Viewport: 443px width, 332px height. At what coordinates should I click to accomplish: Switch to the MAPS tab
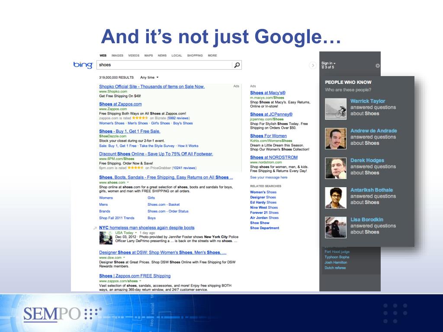[149, 56]
